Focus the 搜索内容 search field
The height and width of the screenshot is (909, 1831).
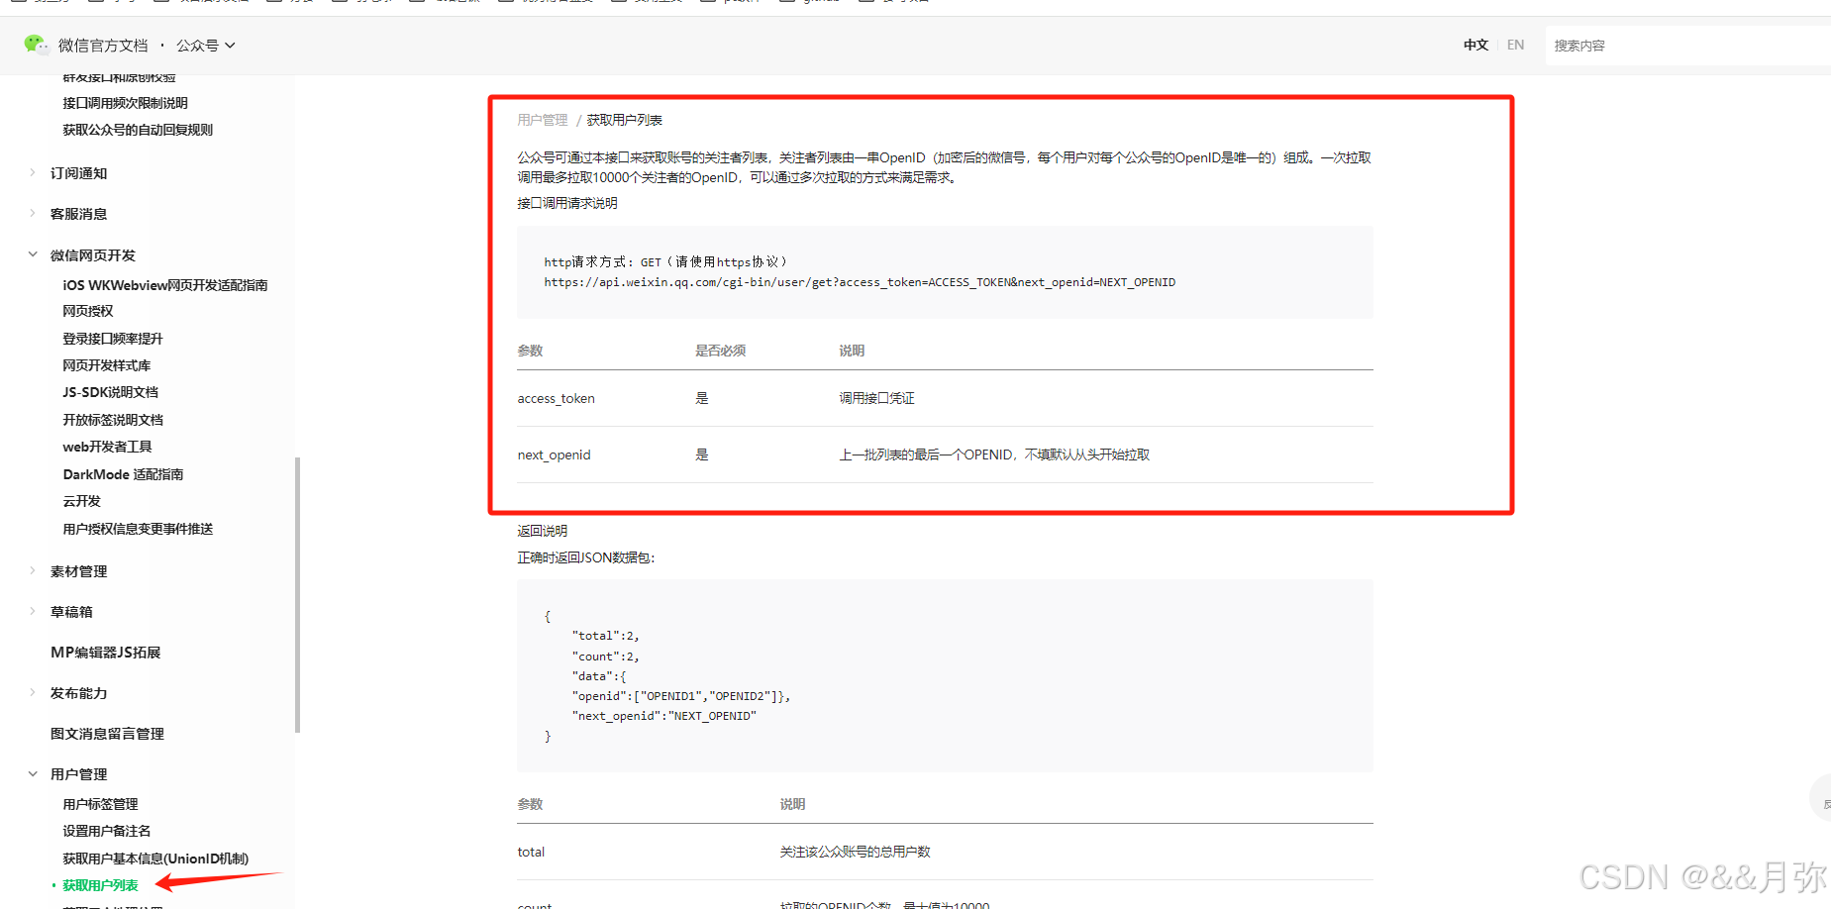click(1687, 46)
